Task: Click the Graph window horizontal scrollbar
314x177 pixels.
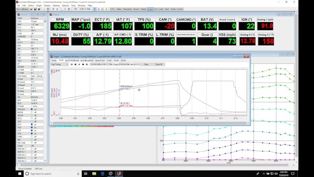Action: [x=150, y=123]
